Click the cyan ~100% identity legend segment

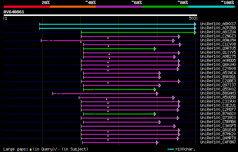click(x=212, y=7)
